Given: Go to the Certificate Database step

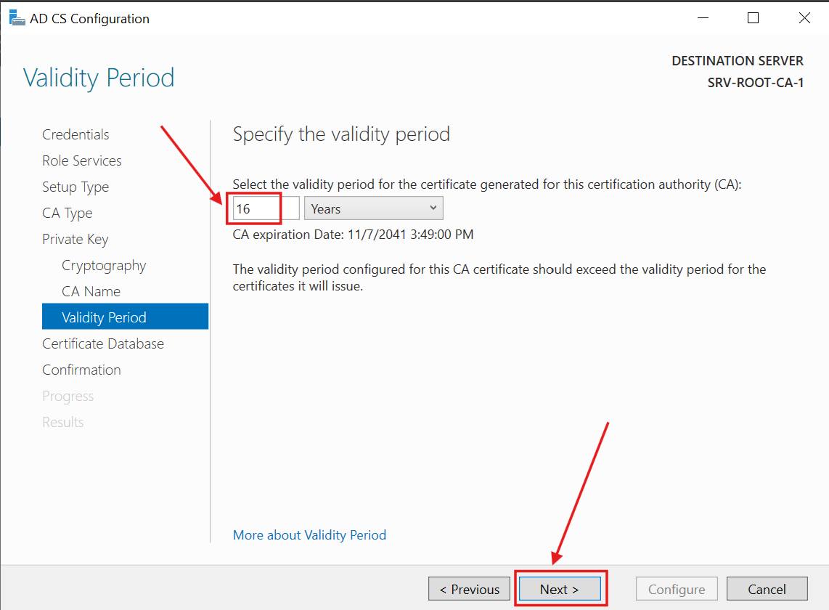Looking at the screenshot, I should coord(102,343).
